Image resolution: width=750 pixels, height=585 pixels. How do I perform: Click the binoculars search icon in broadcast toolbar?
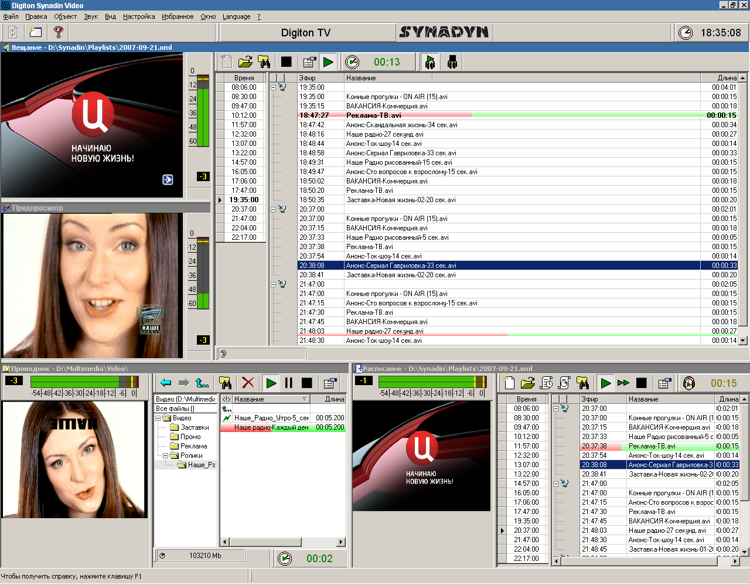coord(264,62)
